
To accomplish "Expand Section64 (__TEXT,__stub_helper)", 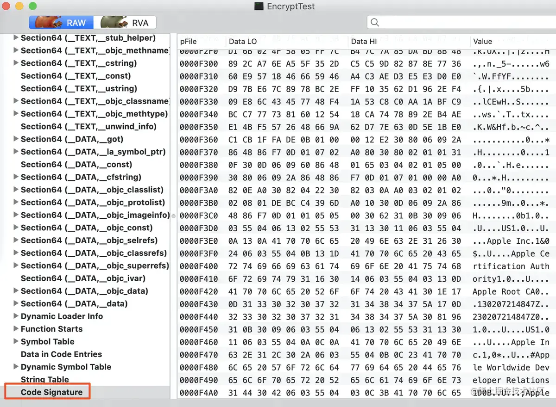I will pyautogui.click(x=16, y=37).
